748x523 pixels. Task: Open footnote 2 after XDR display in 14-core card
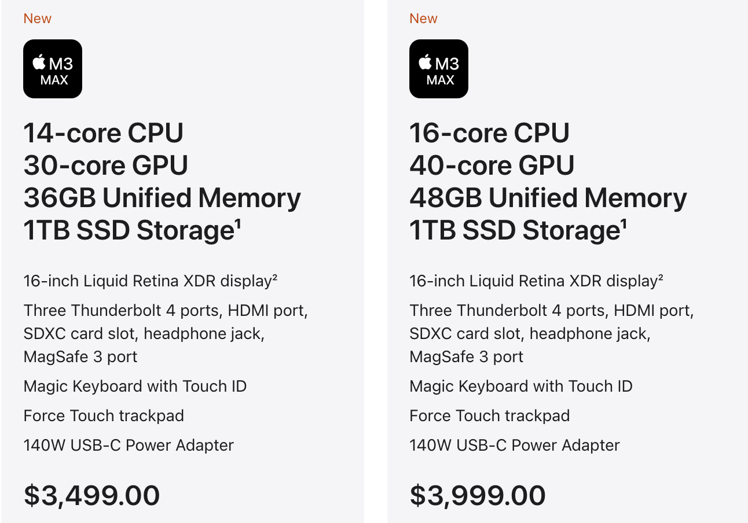tap(274, 277)
